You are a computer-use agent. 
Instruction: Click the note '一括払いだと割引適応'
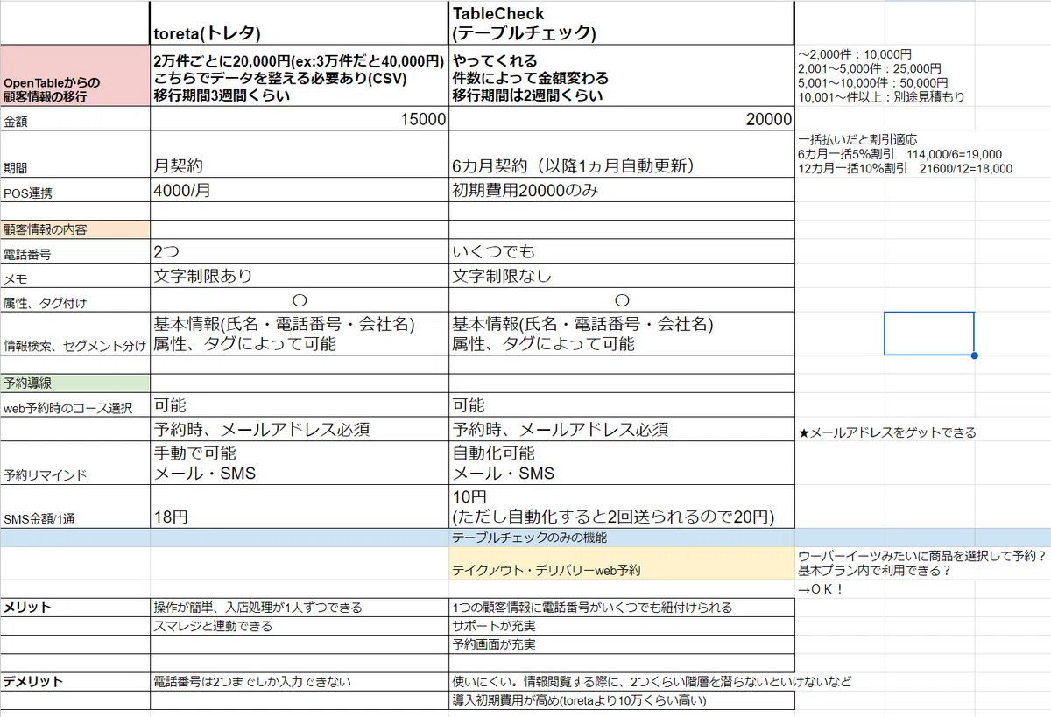pos(858,140)
